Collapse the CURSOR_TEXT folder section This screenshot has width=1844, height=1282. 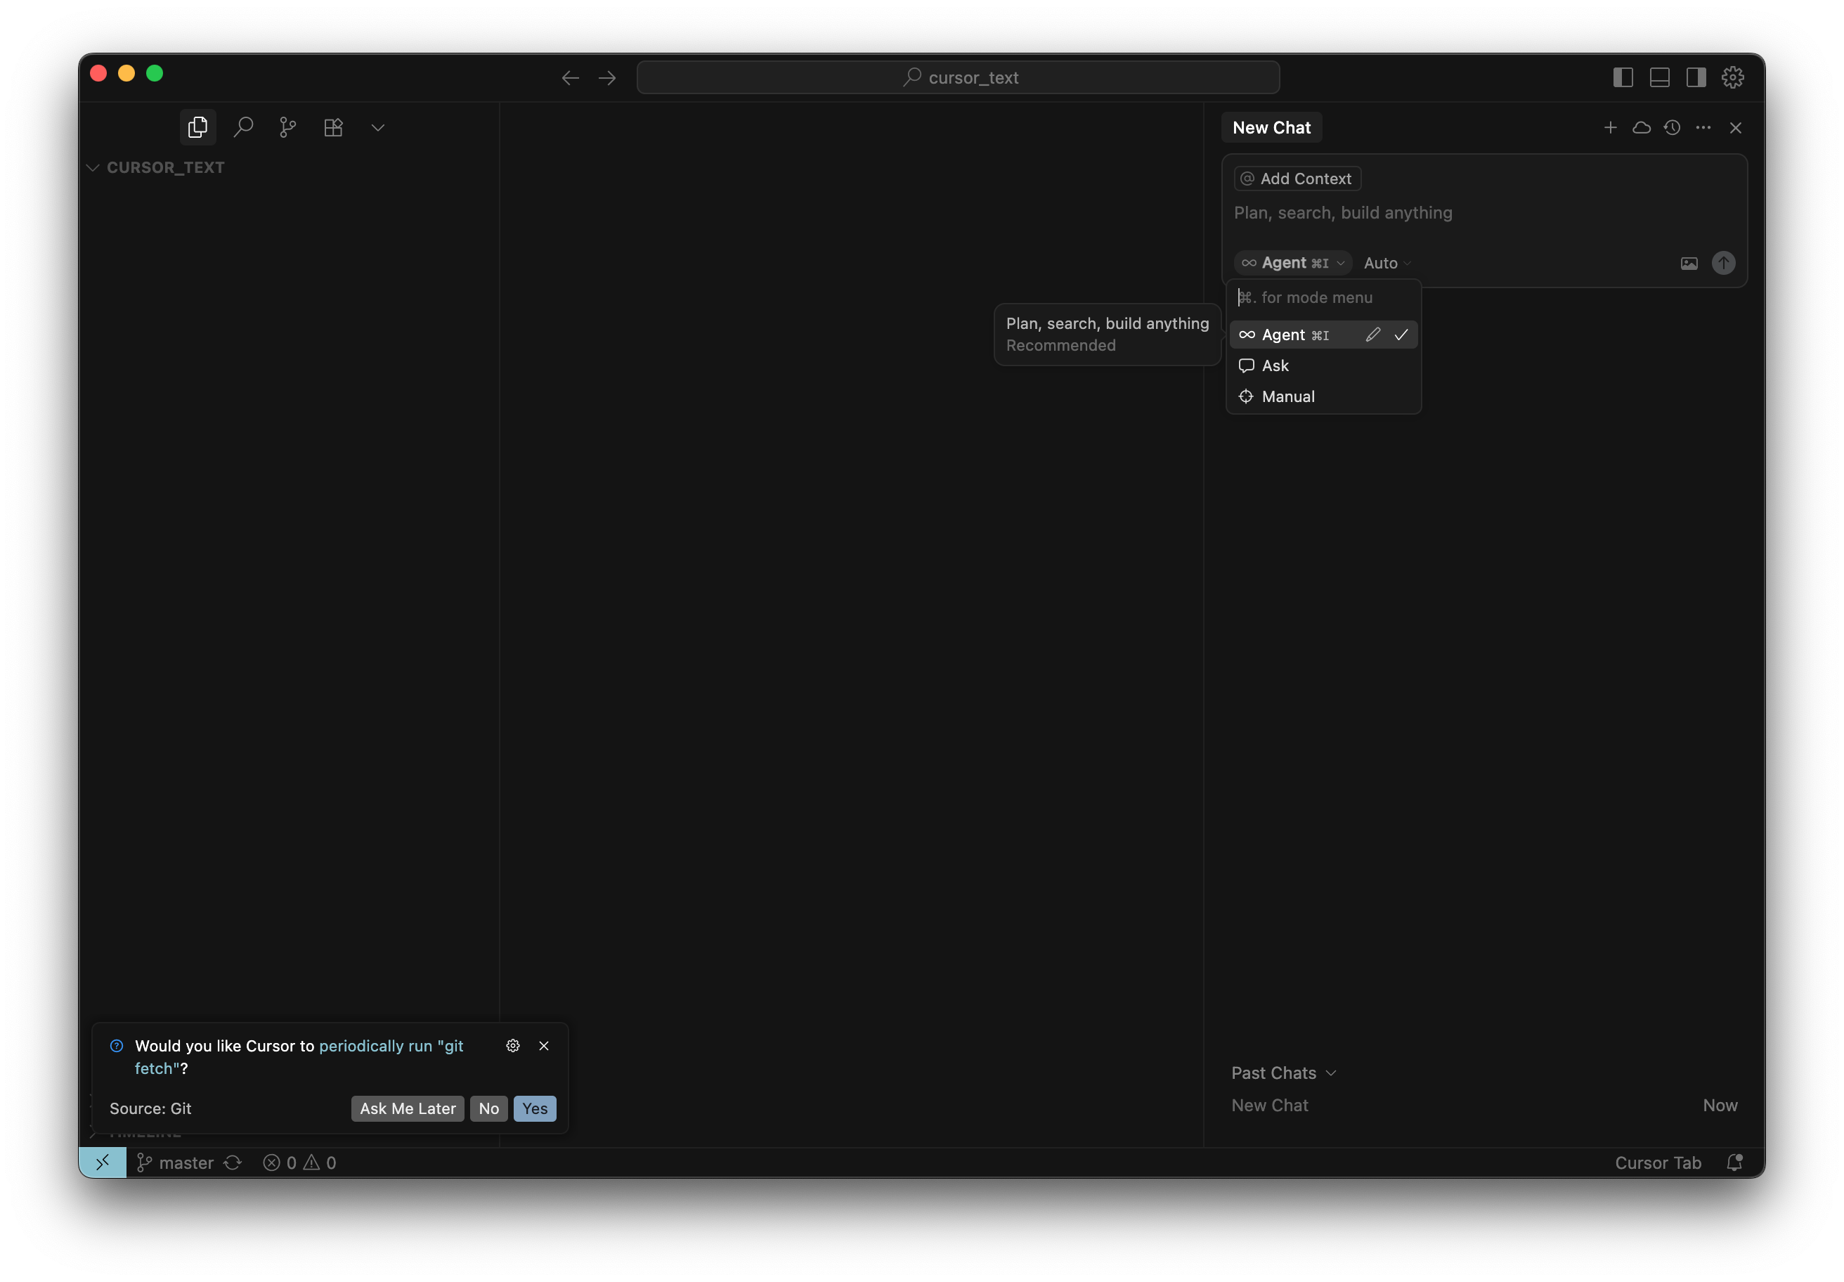pyautogui.click(x=157, y=168)
